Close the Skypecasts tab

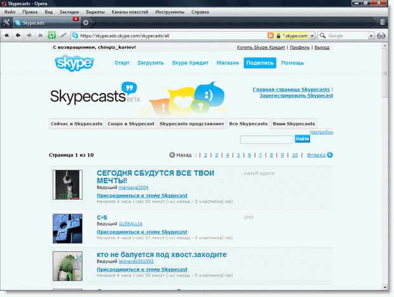(76, 19)
